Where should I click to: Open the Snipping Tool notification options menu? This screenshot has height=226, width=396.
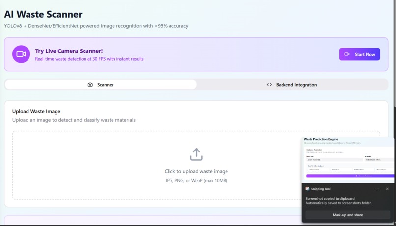[x=377, y=189]
